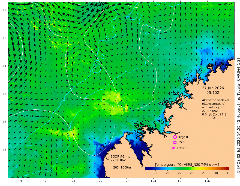The image size is (240, 186).
Task: Click the '05:10Z' time label
Action: pos(213,93)
